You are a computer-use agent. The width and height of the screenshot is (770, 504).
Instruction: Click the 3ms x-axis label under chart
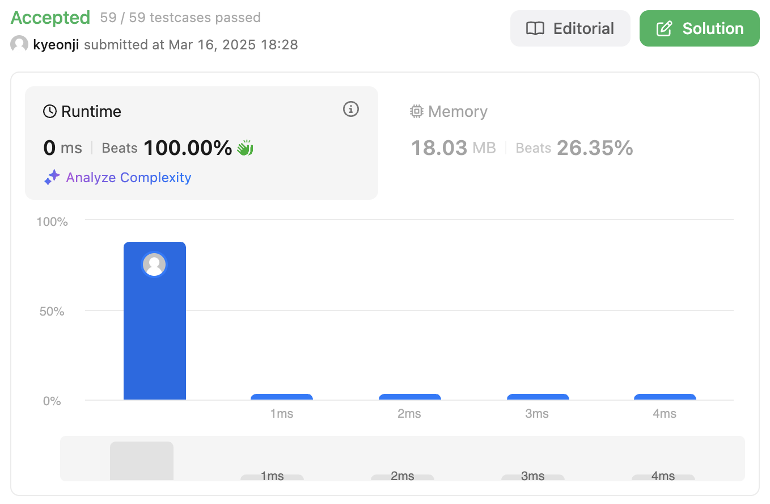pos(537,414)
